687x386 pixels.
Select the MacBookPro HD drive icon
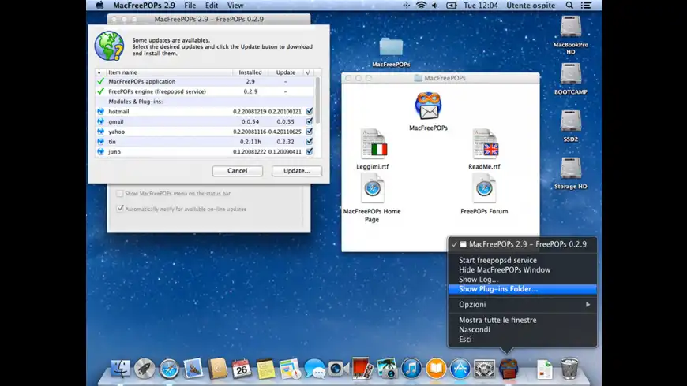tap(570, 27)
